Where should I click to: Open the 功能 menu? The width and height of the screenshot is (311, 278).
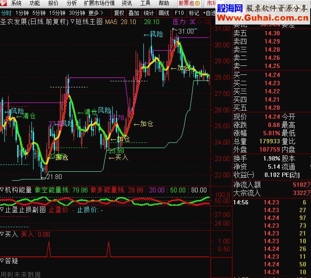[x=35, y=3]
